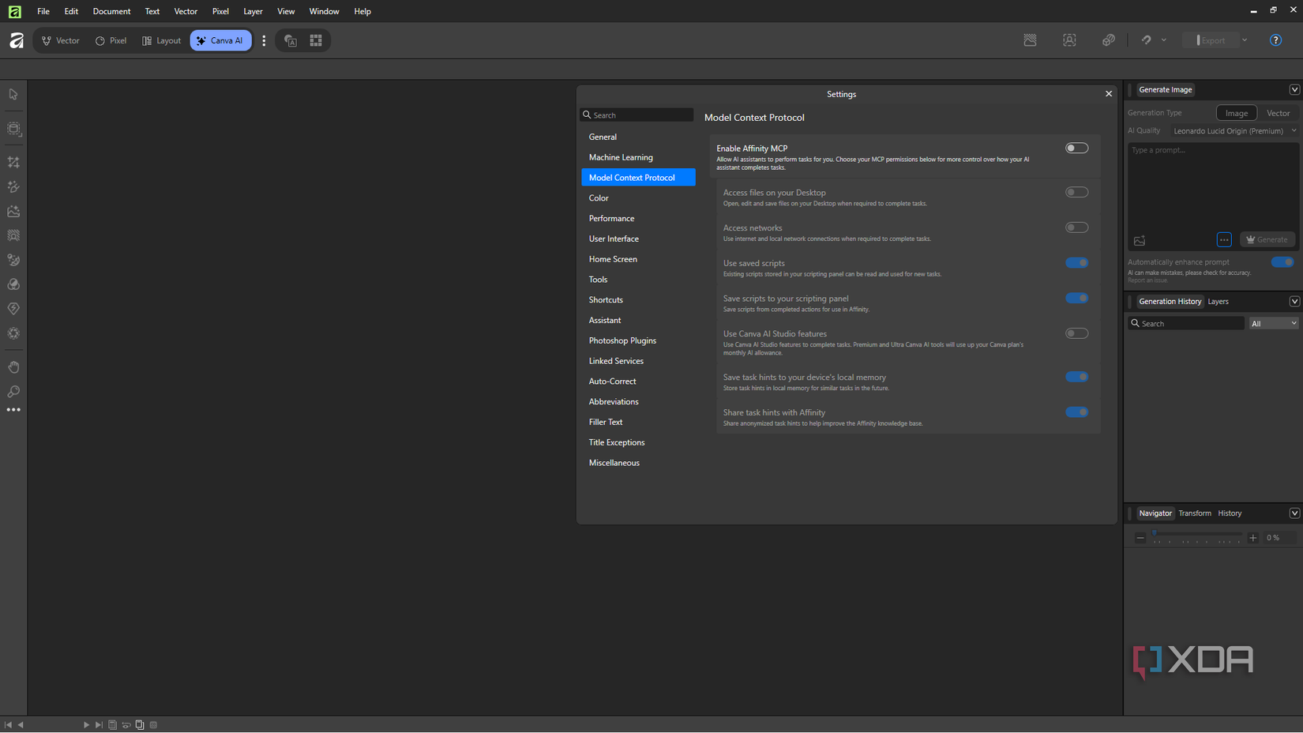Toggle the magnet snapping icon
Image resolution: width=1303 pixels, height=733 pixels.
click(1146, 40)
